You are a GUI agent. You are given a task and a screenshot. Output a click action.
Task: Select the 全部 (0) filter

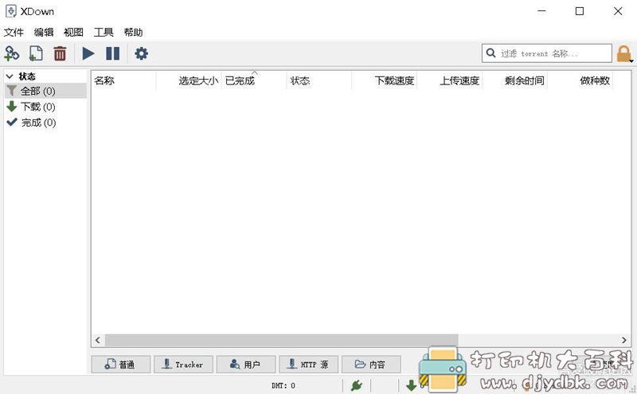click(45, 91)
